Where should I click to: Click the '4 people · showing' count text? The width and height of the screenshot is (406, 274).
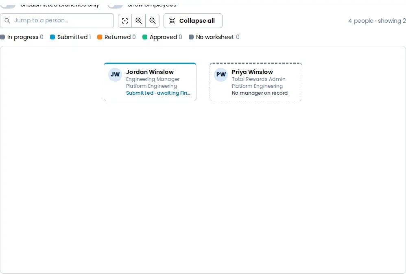point(377,21)
